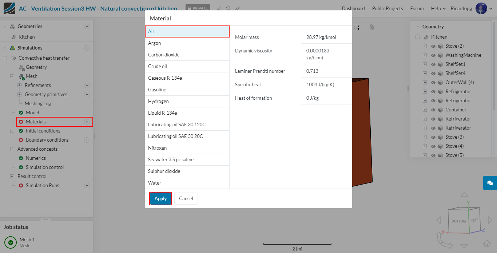
Task: Open the Meshing Log entry
Action: click(x=38, y=103)
